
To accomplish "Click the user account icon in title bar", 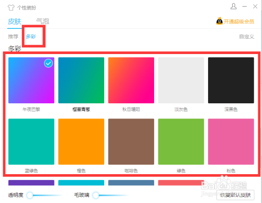I will pos(234,6).
